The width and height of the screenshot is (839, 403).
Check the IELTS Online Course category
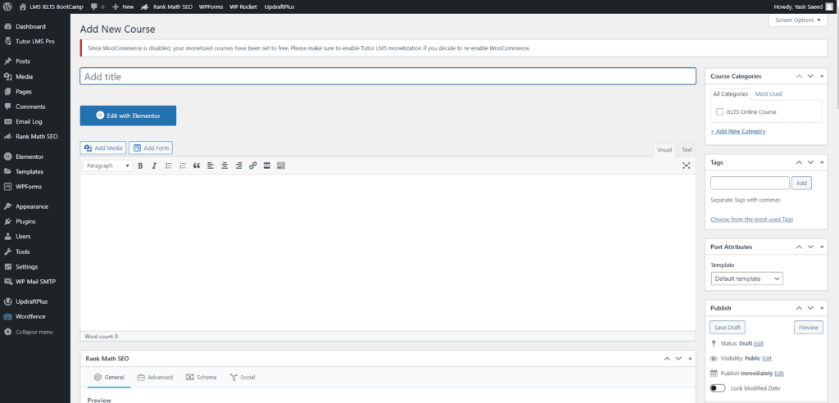719,112
